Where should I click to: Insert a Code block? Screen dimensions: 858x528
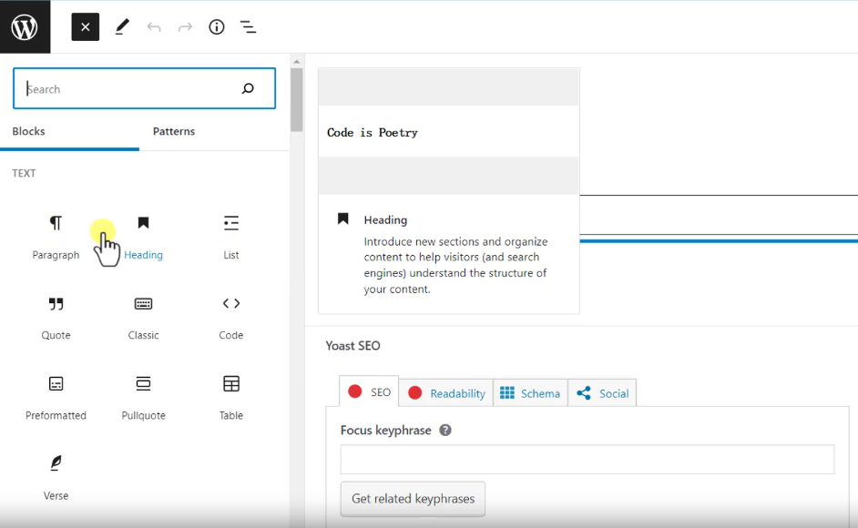231,316
